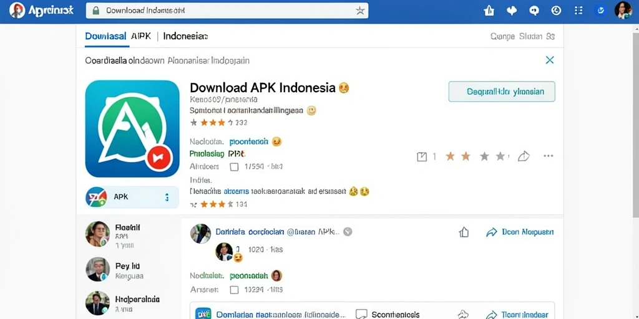Click the colorful icon beside the APK label
The image size is (639, 319).
click(x=96, y=197)
